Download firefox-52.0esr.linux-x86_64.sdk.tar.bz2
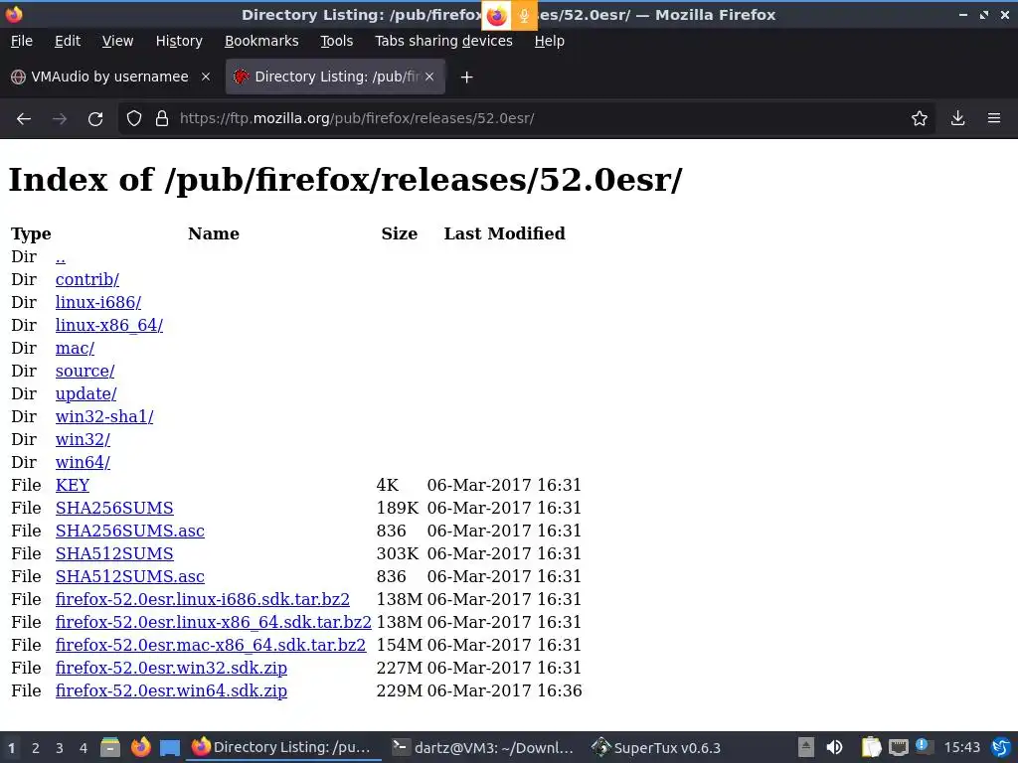Viewport: 1018px width, 763px height. point(214,622)
